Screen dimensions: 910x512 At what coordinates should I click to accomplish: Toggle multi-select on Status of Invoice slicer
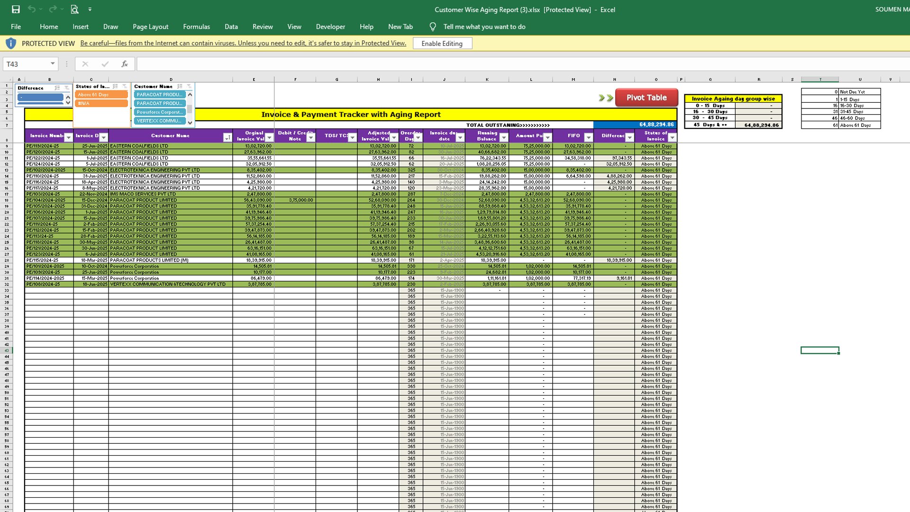pos(115,86)
